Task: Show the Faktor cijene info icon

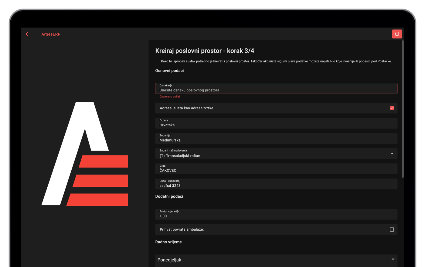Action: (177, 212)
